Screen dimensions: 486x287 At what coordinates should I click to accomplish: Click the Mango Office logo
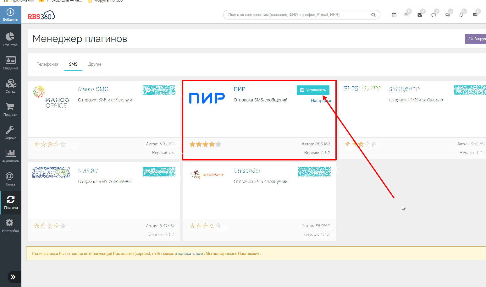pos(51,97)
